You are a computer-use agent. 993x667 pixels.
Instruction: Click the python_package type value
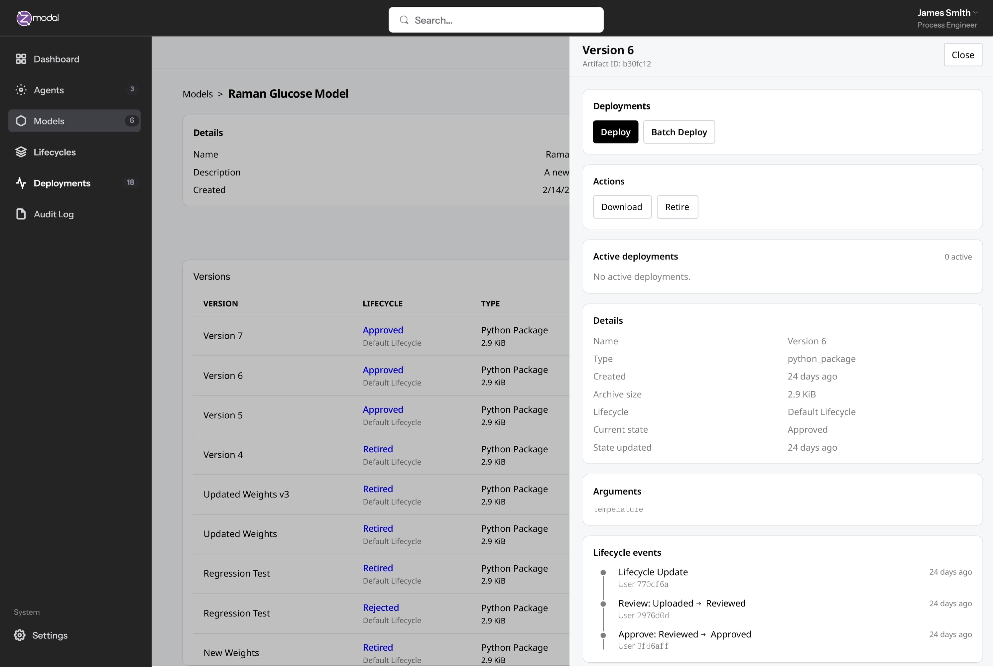pos(821,359)
